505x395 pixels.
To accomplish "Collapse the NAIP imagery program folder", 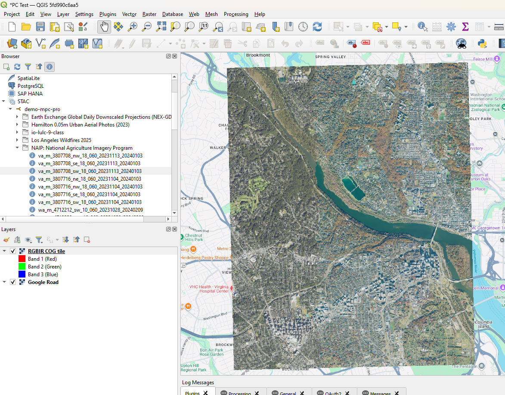I will coord(18,148).
